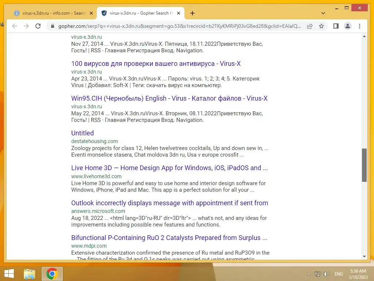Click the ENG language indicator
The image size is (374, 281).
tap(339, 274)
